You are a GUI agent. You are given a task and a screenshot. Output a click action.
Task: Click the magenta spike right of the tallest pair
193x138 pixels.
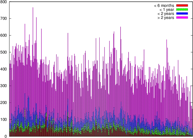tap(41, 29)
